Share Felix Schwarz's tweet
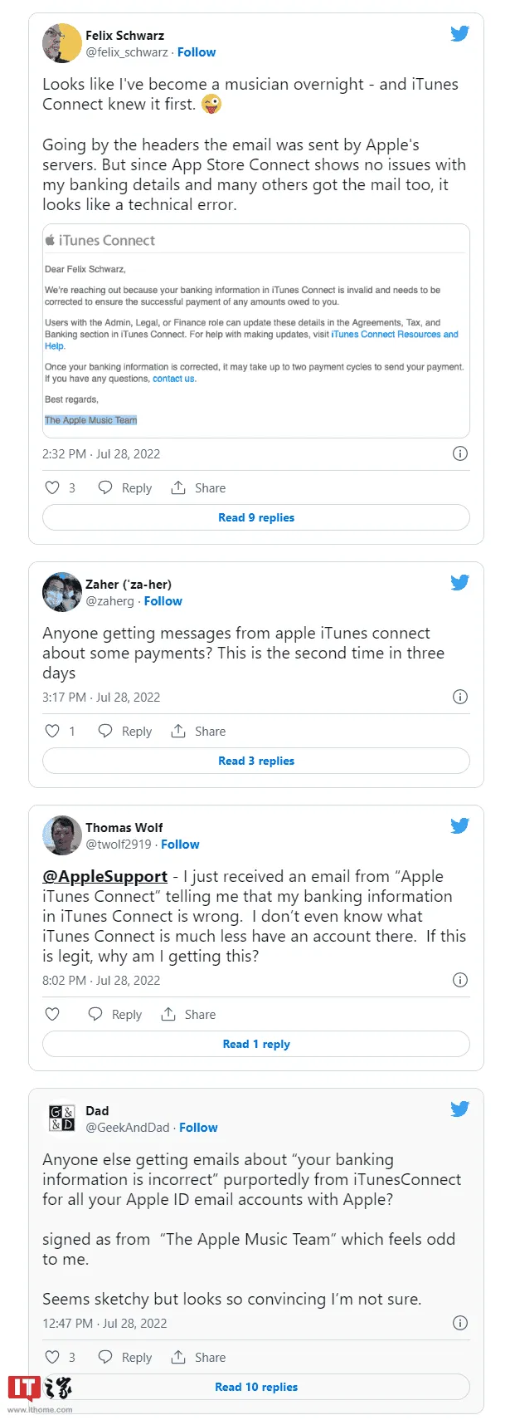This screenshot has height=1420, width=510. pos(198,487)
